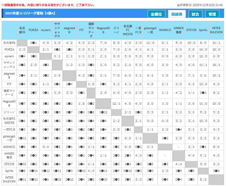
Task: Click the FORZA column header
Action: click(34, 30)
